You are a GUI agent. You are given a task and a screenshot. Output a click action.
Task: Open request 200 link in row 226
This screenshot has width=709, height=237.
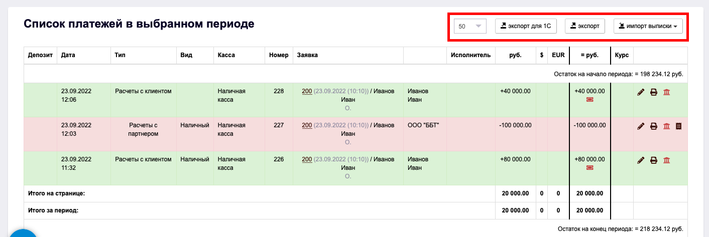pos(307,159)
